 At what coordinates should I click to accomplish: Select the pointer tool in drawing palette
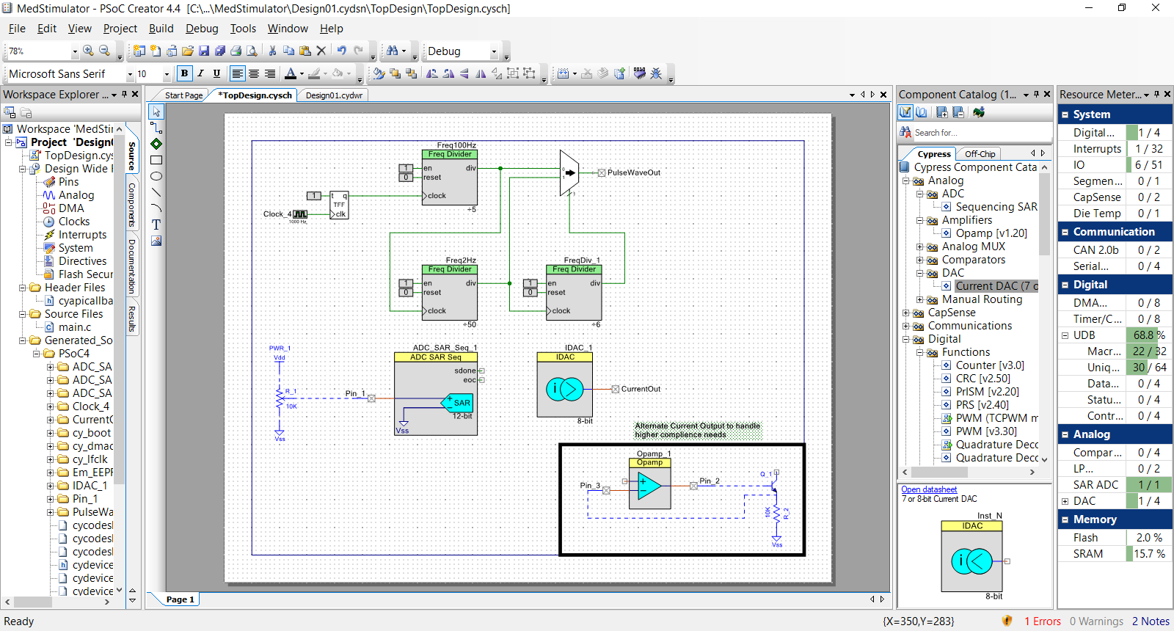coord(156,112)
